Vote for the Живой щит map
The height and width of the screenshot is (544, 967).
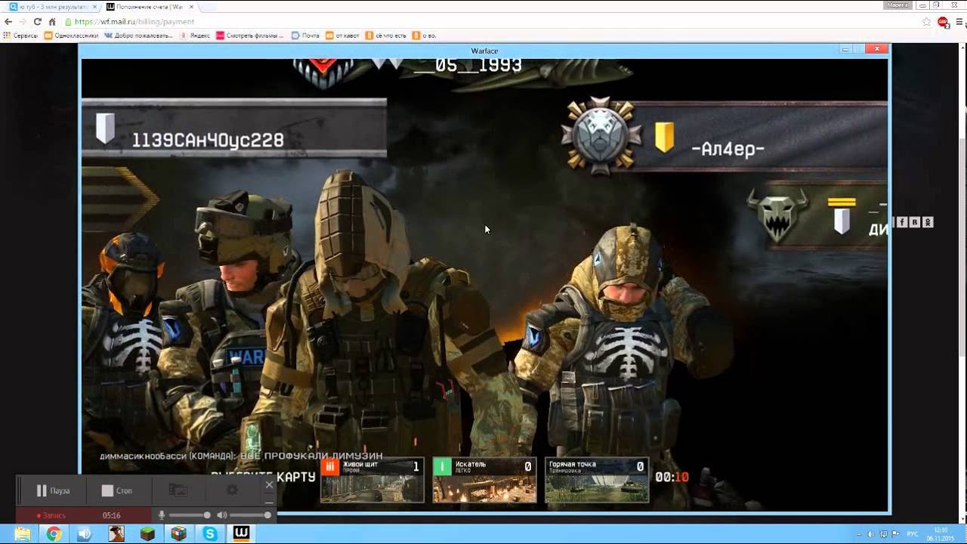372,480
